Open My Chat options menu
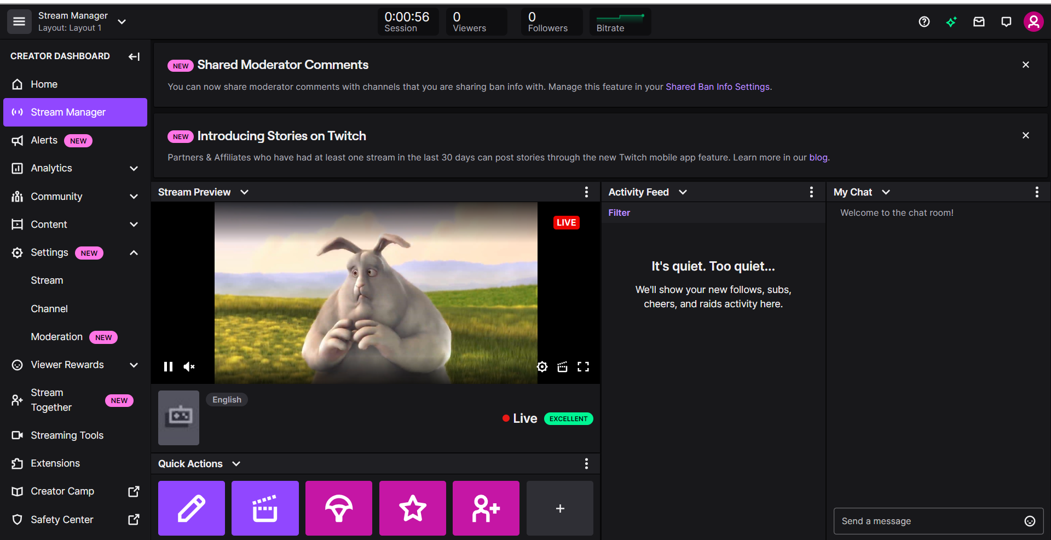The image size is (1051, 540). 1037,192
